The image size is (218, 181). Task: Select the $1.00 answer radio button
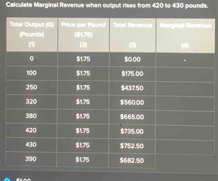point(6,180)
